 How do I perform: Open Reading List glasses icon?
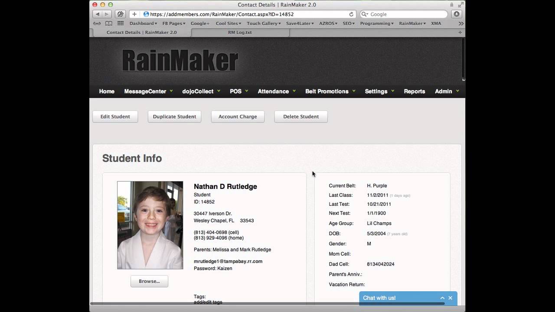[x=97, y=23]
